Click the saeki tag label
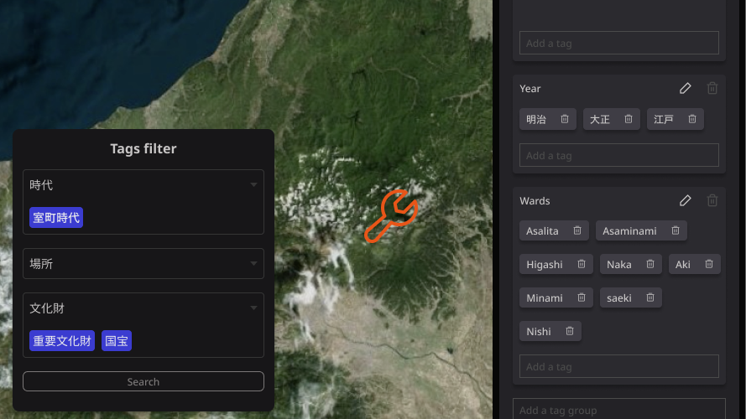The image size is (746, 419). pyautogui.click(x=619, y=297)
